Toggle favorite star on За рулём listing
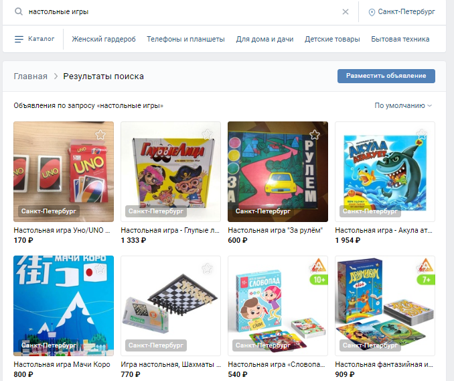Viewport: 454px width, 381px height. tap(315, 135)
